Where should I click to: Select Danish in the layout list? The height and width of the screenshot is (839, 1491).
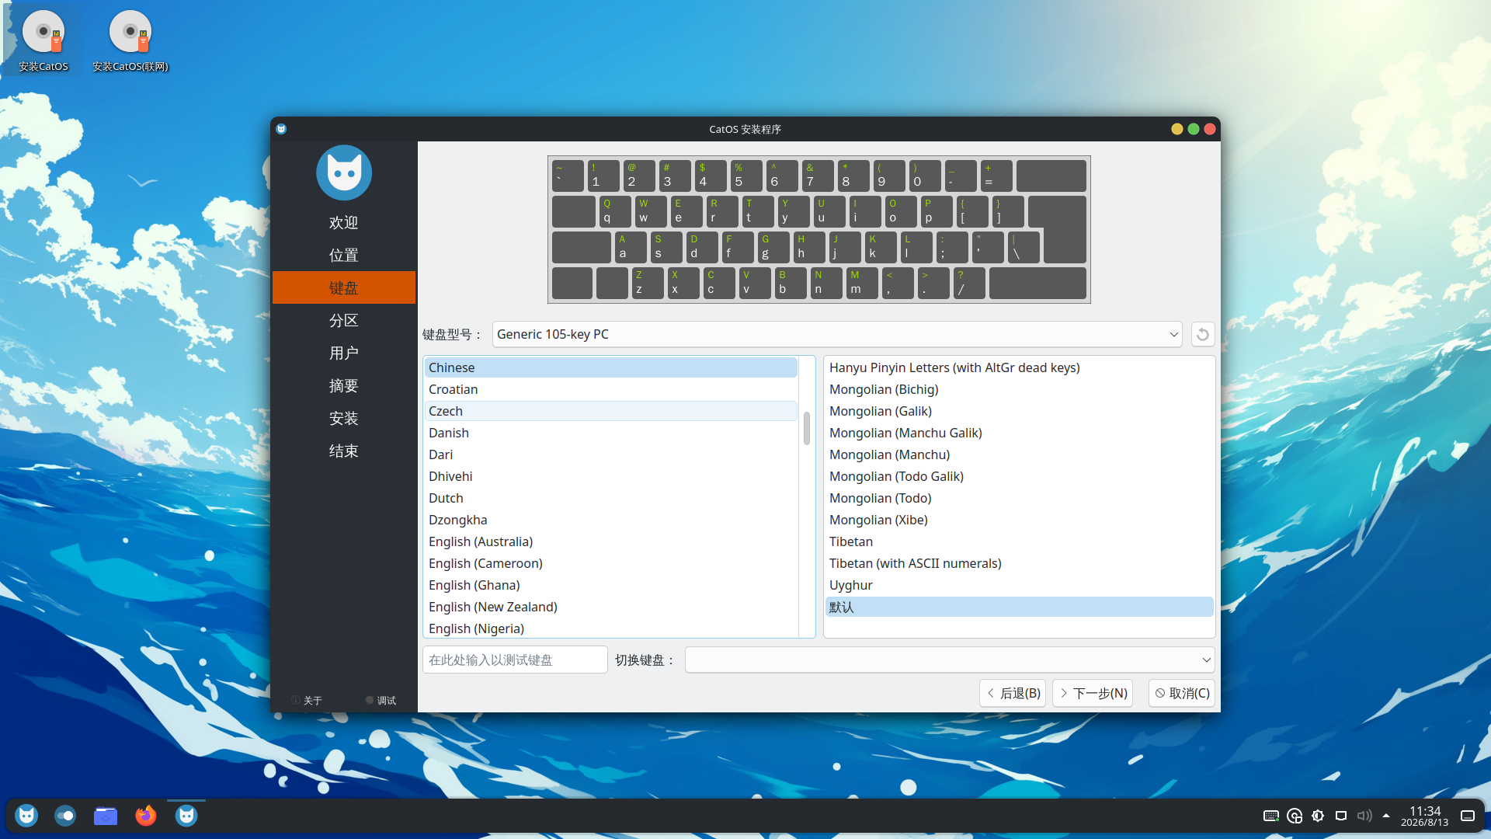pyautogui.click(x=611, y=433)
